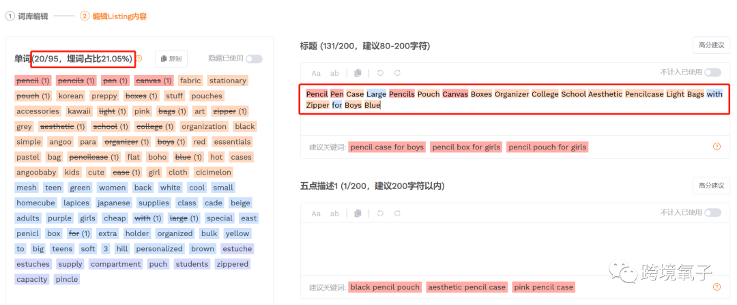The height and width of the screenshot is (305, 737).
Task: Select suggested keyword 'pink pencil case'
Action: tap(544, 287)
